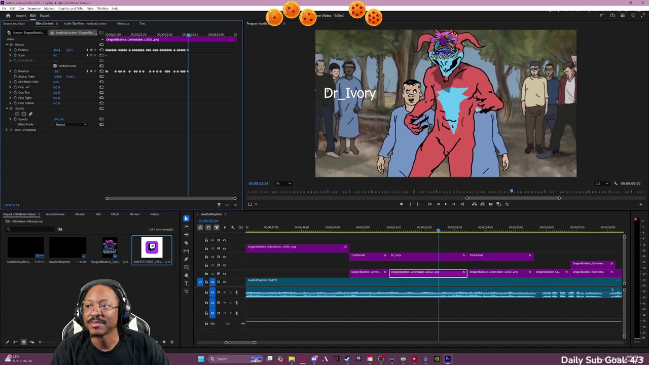Click the program monitor time ruler playhead

[512, 191]
